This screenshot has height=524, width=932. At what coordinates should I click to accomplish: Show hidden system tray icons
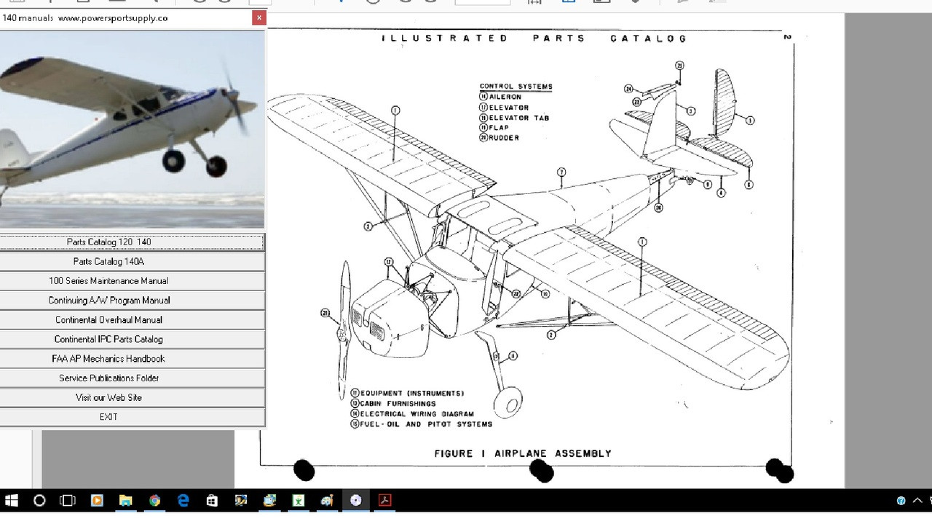tap(919, 501)
